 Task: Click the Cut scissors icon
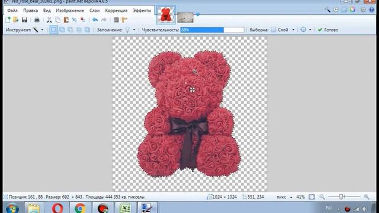(49, 20)
